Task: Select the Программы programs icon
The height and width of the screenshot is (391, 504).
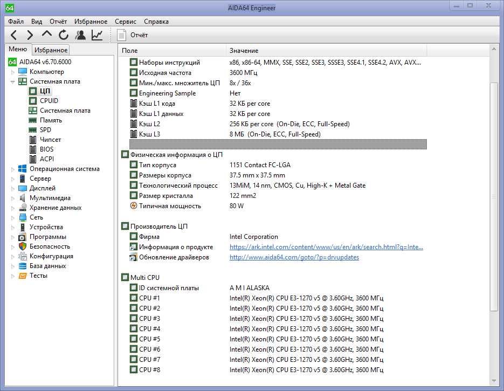Action: click(23, 237)
